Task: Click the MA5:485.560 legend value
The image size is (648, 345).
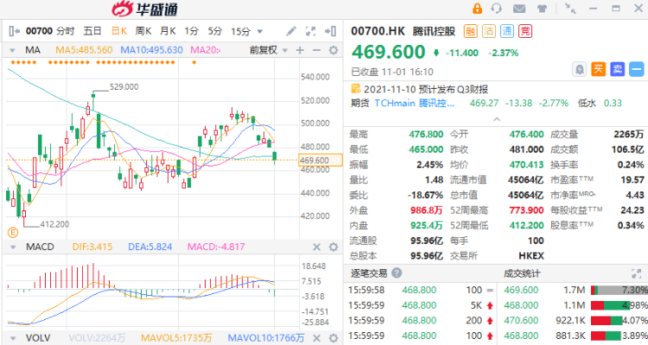Action: (84, 50)
